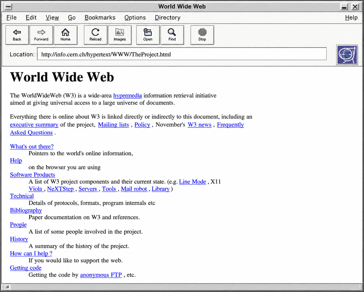Open the Mailing lists link

point(113,125)
